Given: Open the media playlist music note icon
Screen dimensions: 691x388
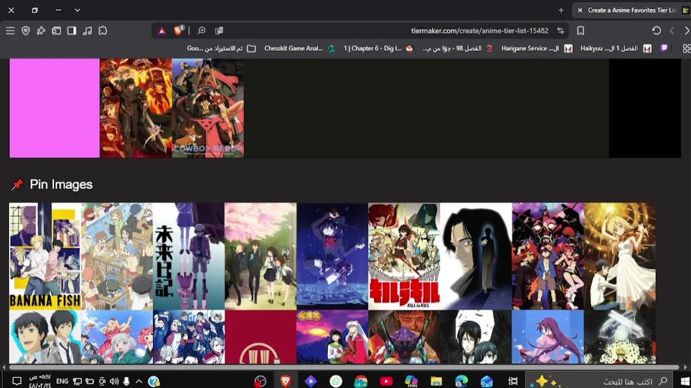Looking at the screenshot, I should 87,31.
